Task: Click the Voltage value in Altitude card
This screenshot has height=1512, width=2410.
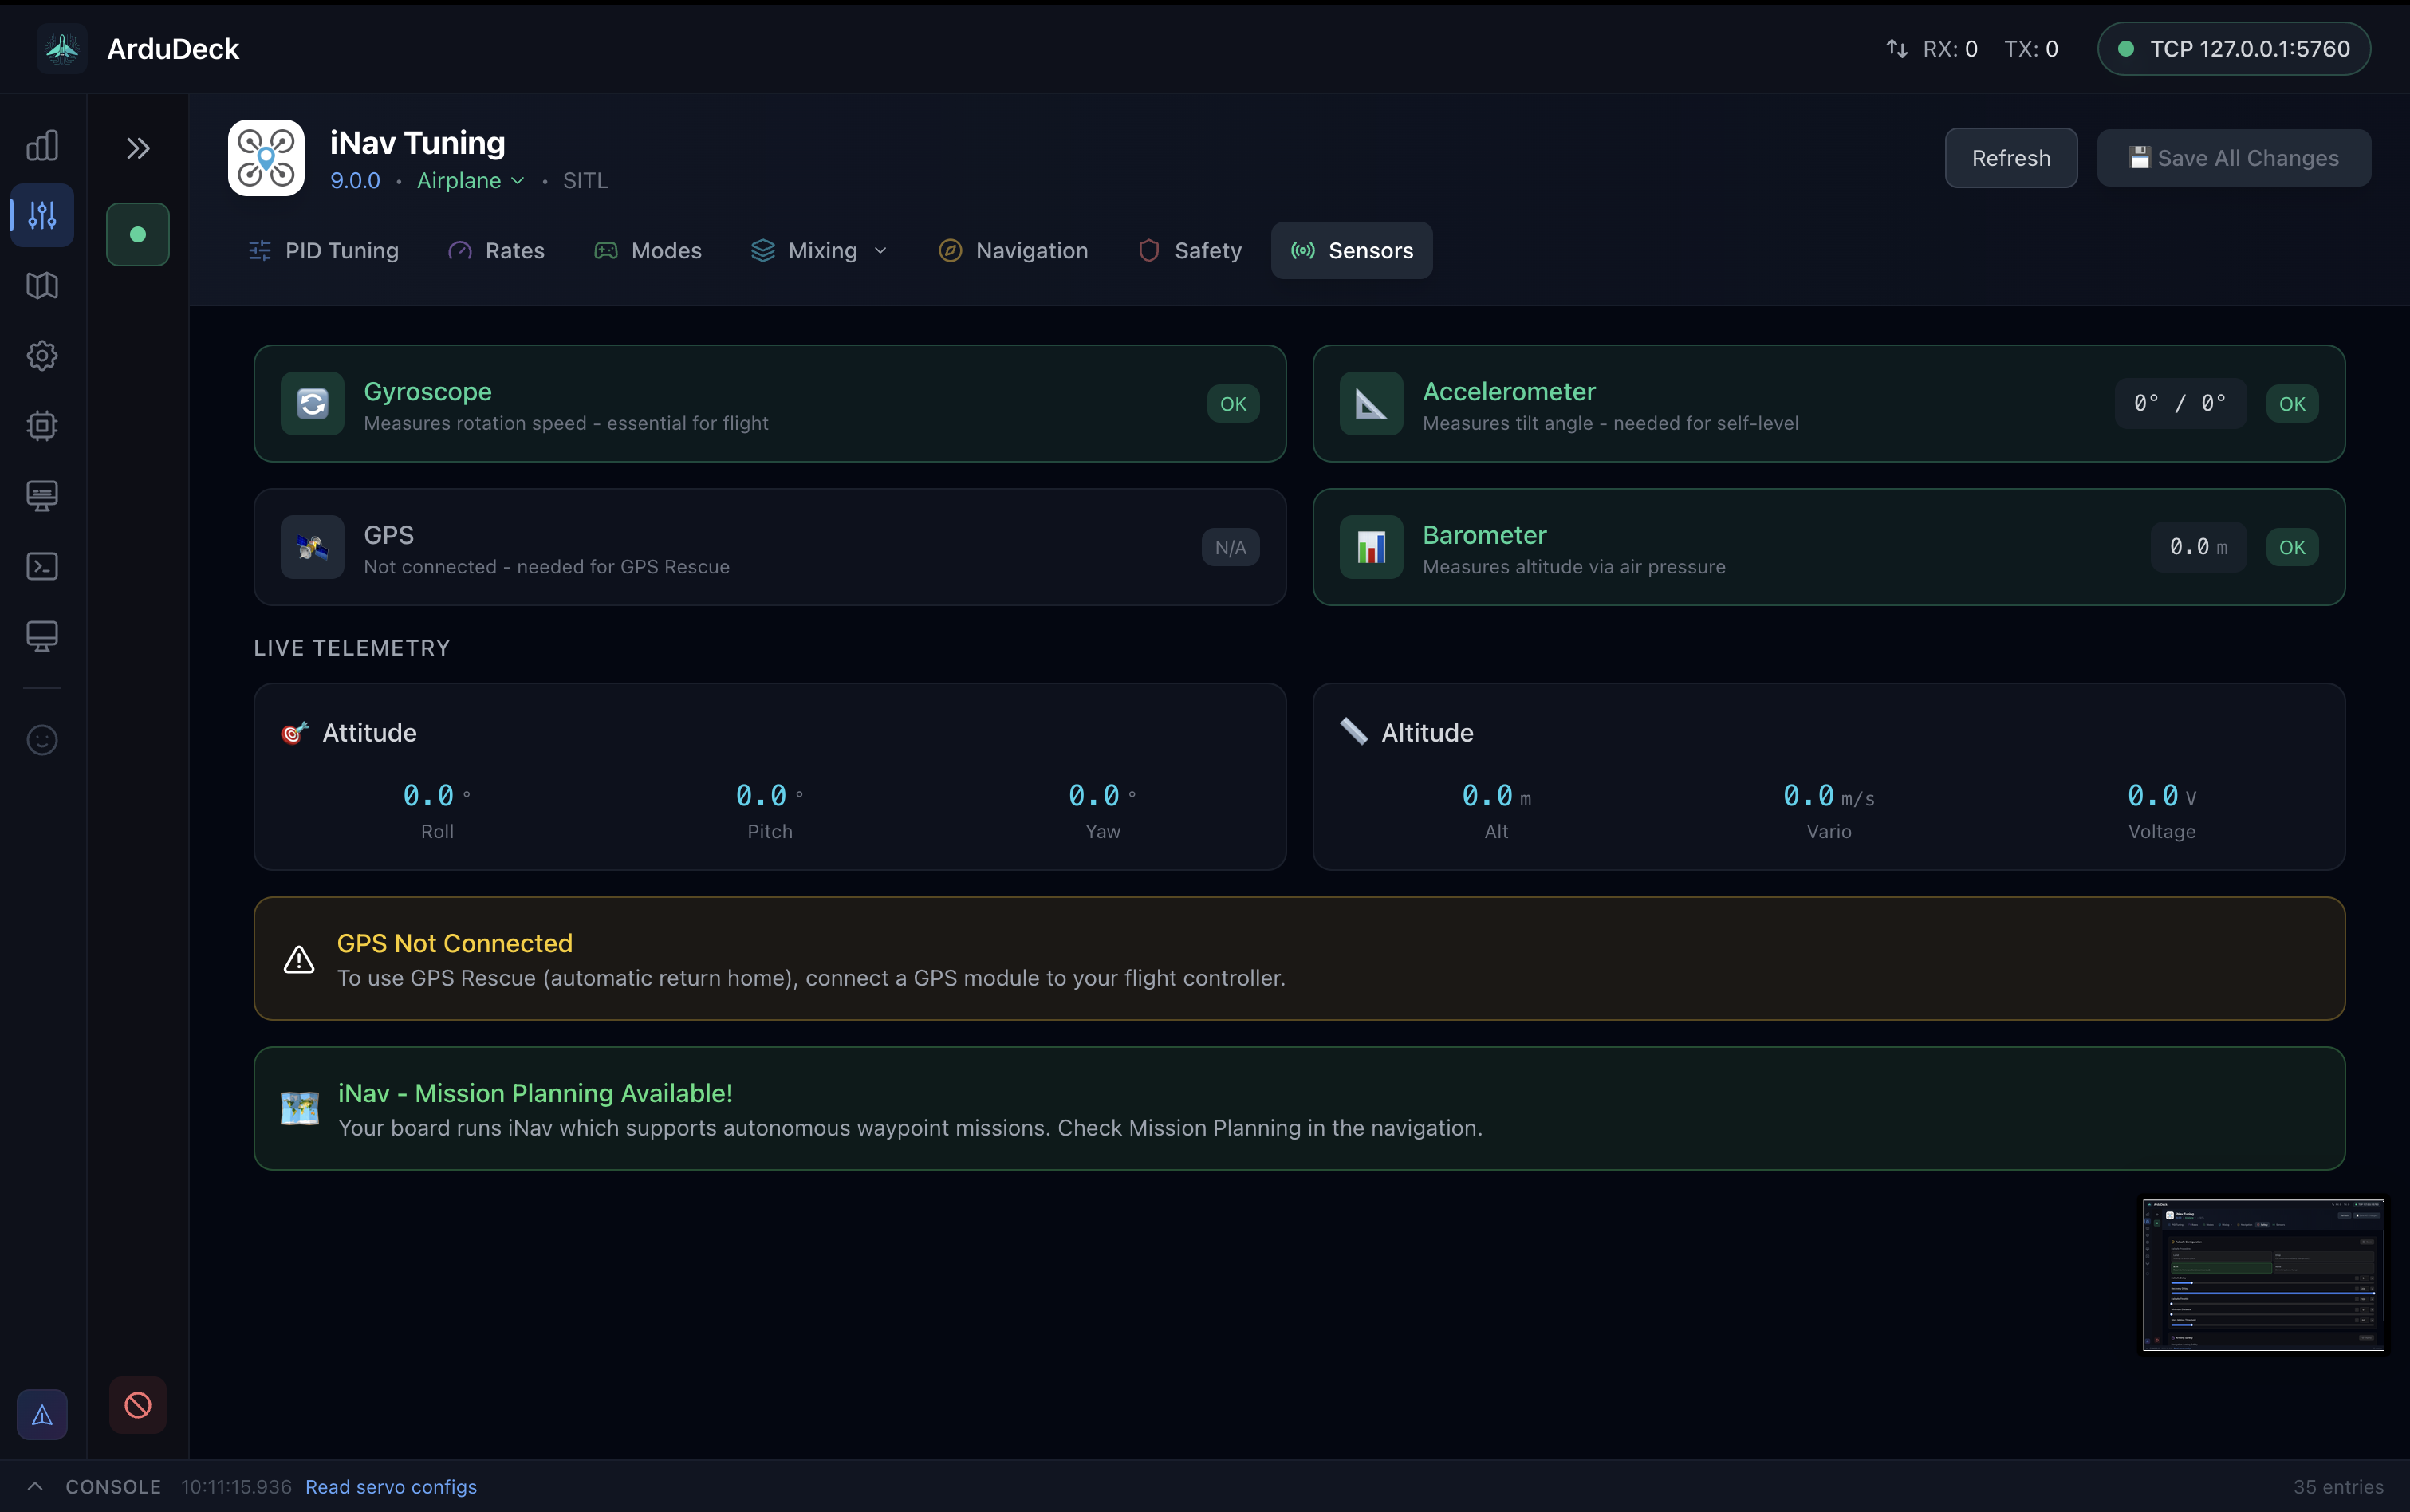Action: coord(2162,796)
